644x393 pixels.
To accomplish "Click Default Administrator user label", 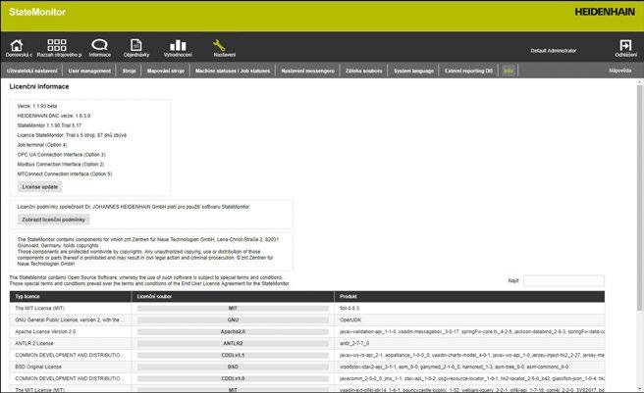I will [x=554, y=51].
